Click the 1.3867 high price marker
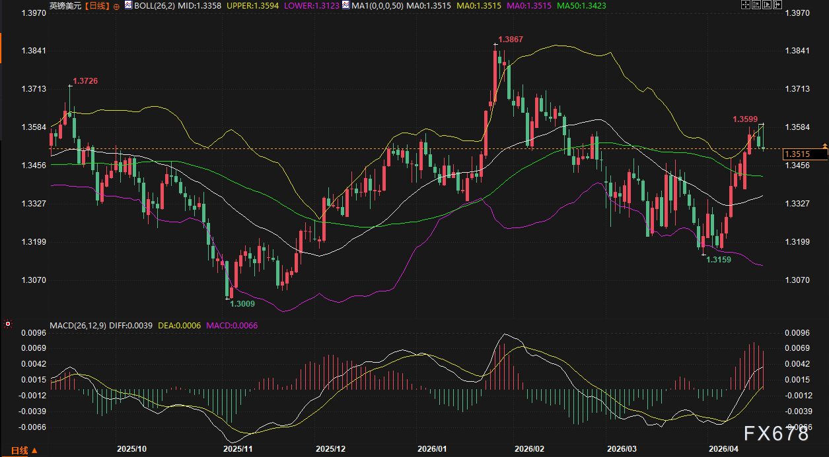This screenshot has width=829, height=457. [510, 40]
